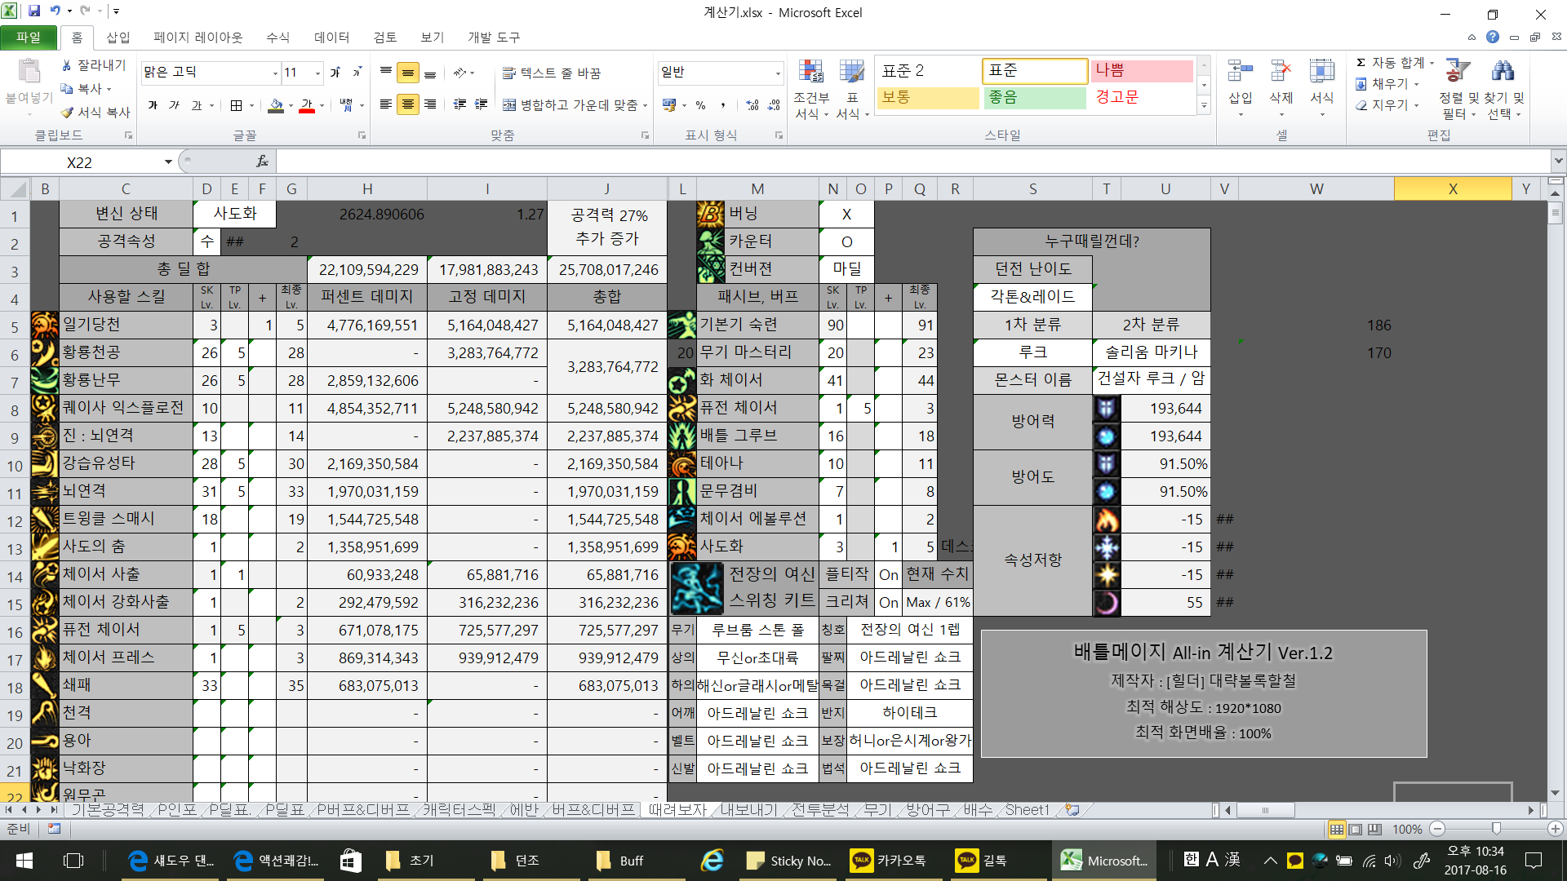The width and height of the screenshot is (1567, 881).
Task: Click the borders grid icon
Action: coord(236,105)
